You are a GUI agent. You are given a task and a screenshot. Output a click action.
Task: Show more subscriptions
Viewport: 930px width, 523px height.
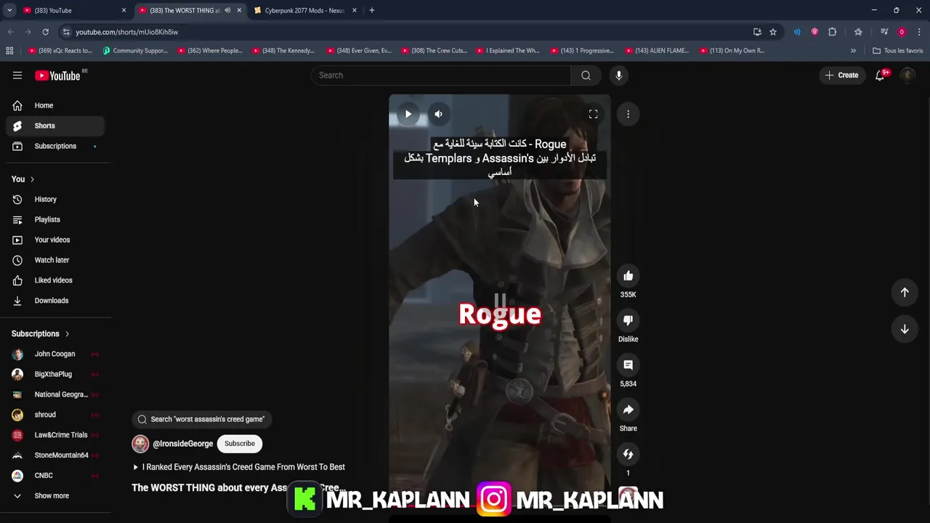point(55,496)
